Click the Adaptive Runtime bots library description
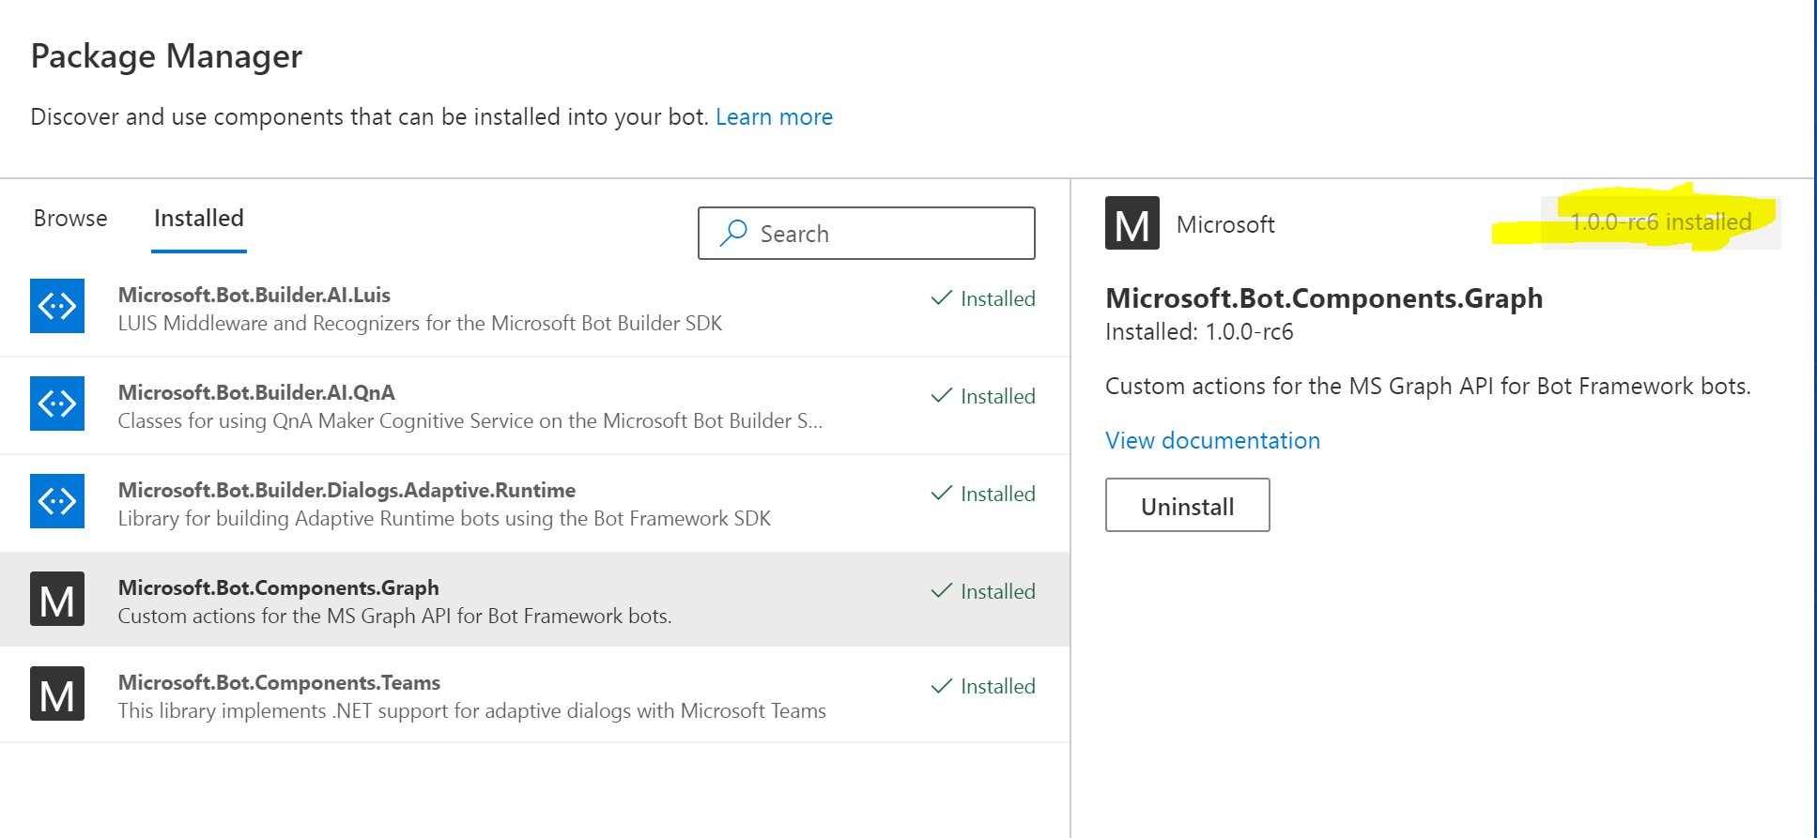 (x=444, y=519)
